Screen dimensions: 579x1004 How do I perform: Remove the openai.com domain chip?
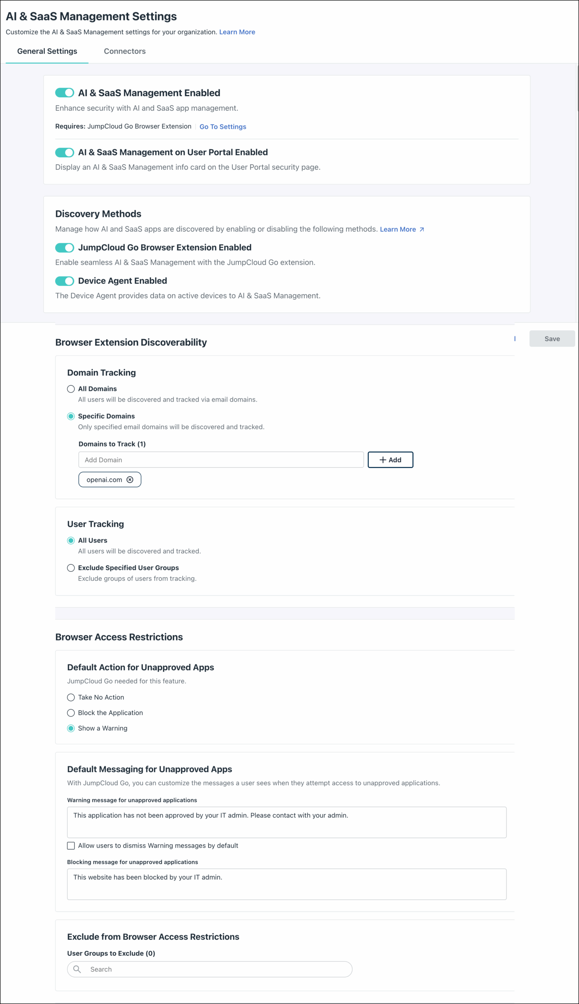[x=130, y=479]
